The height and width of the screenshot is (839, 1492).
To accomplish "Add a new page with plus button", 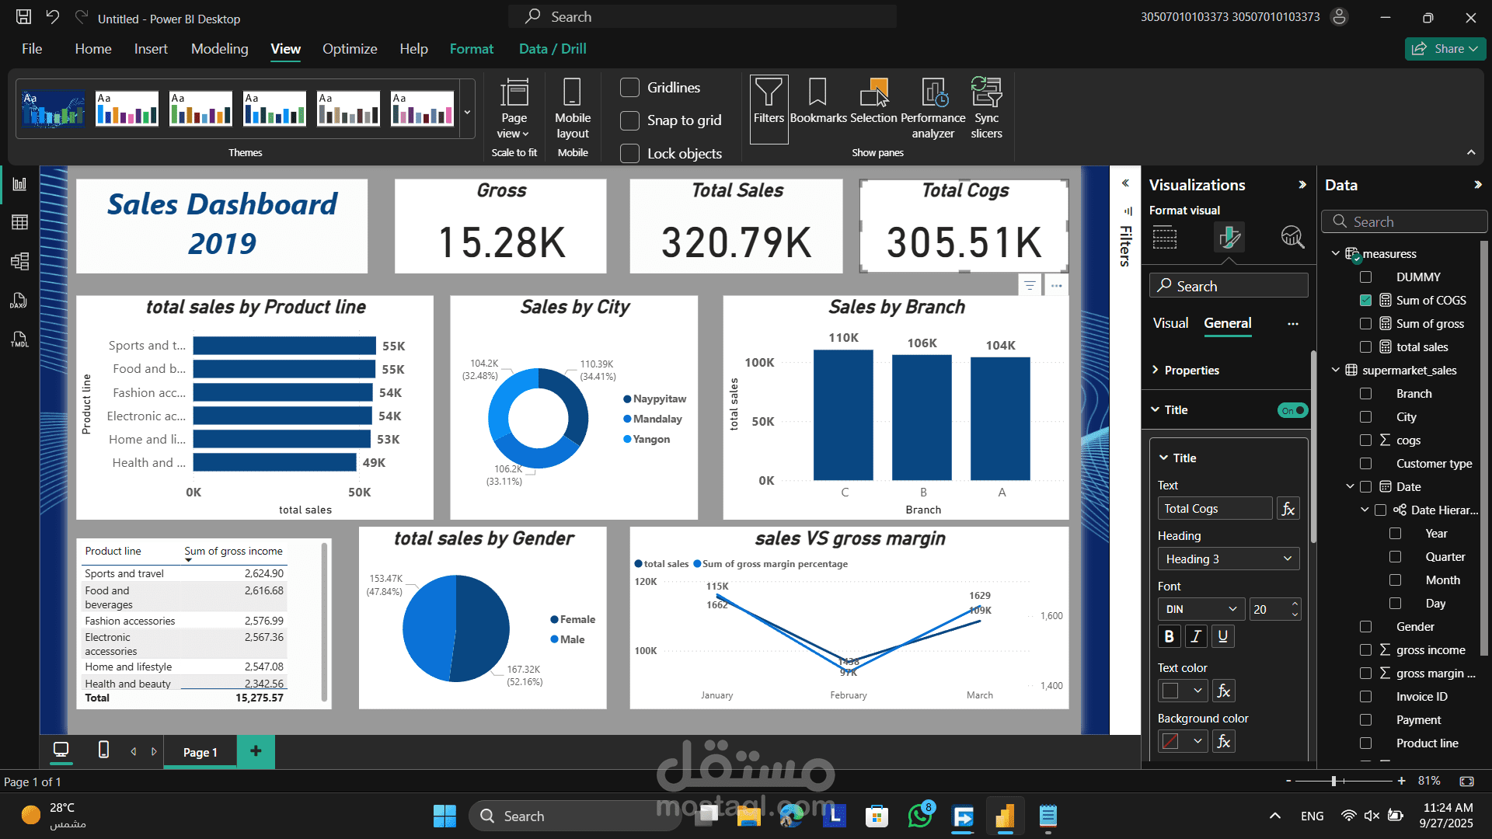I will pyautogui.click(x=256, y=751).
